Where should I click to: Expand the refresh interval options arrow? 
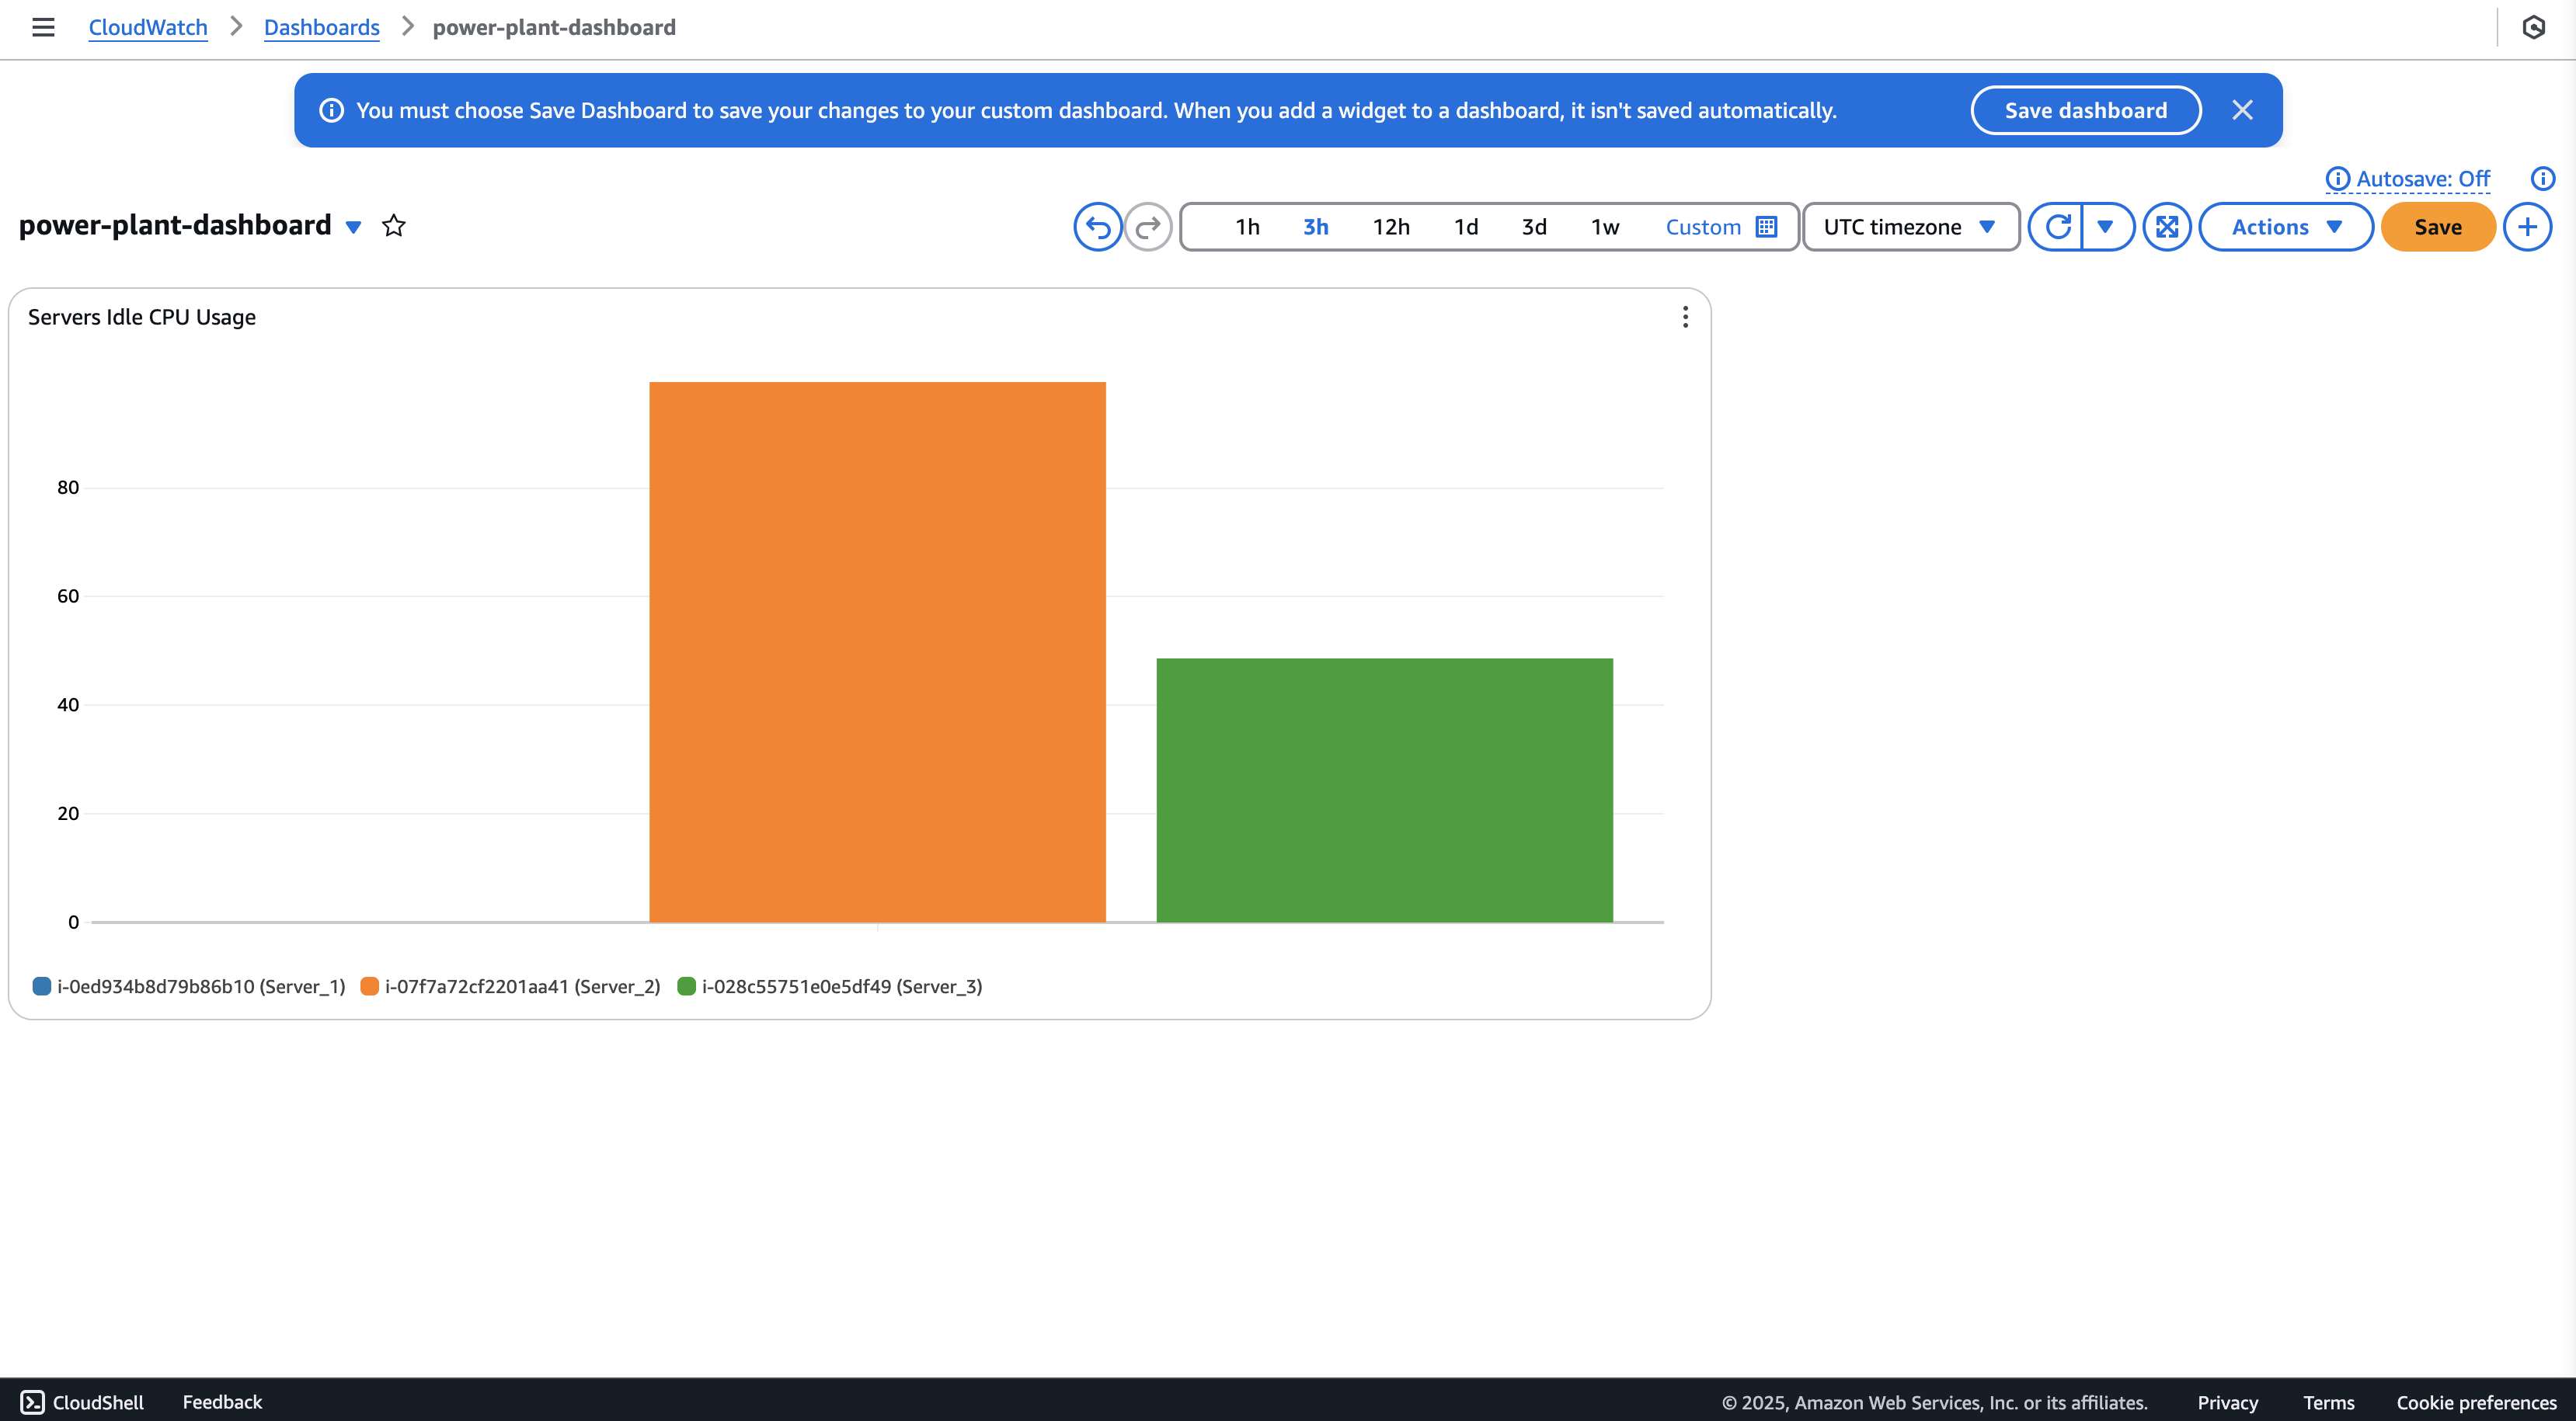click(x=2106, y=227)
